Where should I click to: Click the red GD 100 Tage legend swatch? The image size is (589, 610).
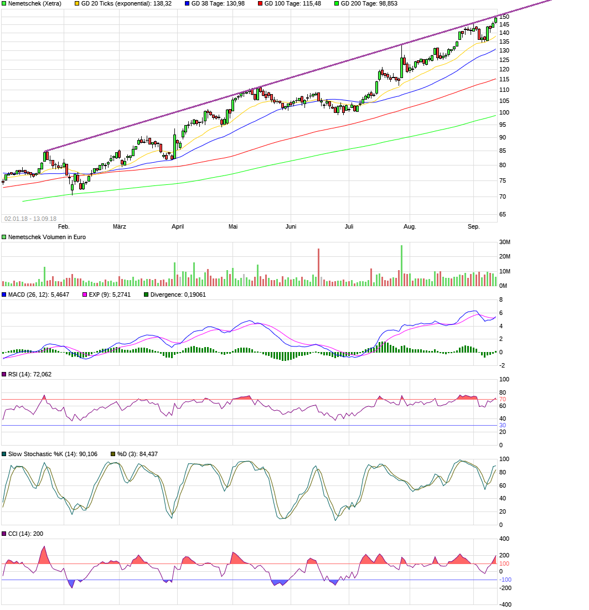(260, 3)
